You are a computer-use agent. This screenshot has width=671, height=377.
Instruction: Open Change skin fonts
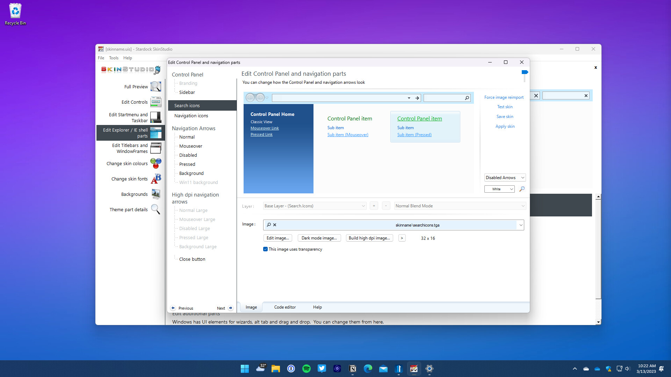[x=129, y=179]
